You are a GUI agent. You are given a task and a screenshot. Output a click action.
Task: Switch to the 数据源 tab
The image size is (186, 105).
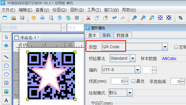(123, 35)
